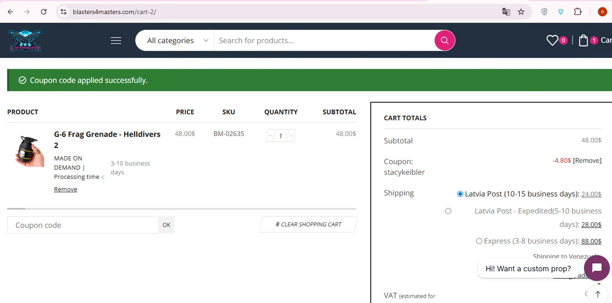The height and width of the screenshot is (303, 612).
Task: Open the translate page icon
Action: 506,12
